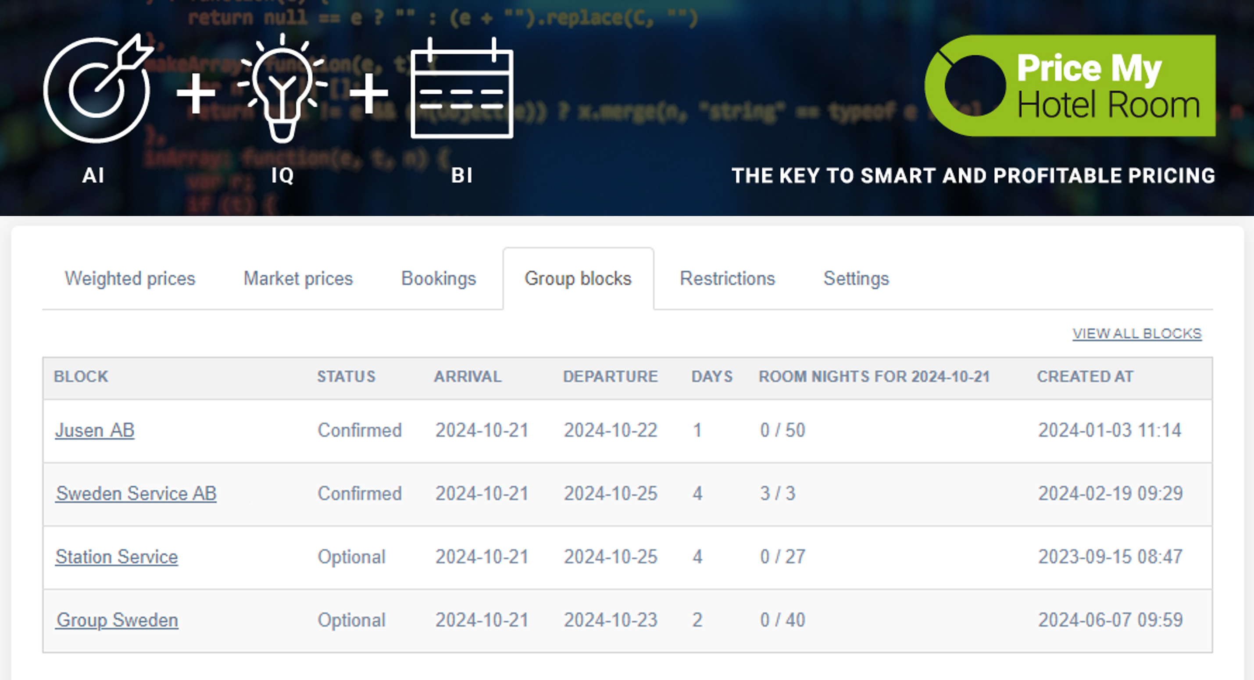Open the Jusen AB block
The width and height of the screenshot is (1254, 680).
[x=95, y=430]
